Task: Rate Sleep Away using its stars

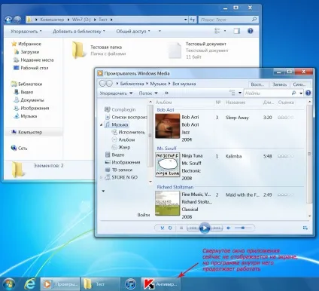Action: 285,118
